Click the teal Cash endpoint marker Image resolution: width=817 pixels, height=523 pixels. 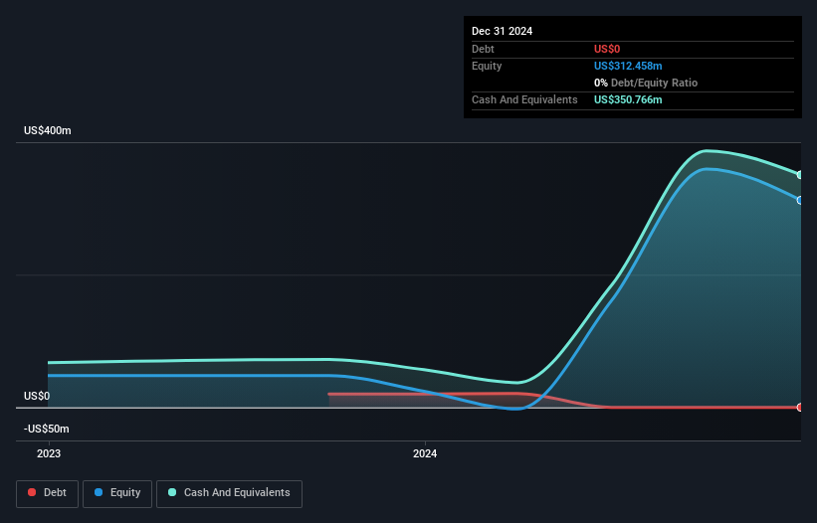point(800,175)
